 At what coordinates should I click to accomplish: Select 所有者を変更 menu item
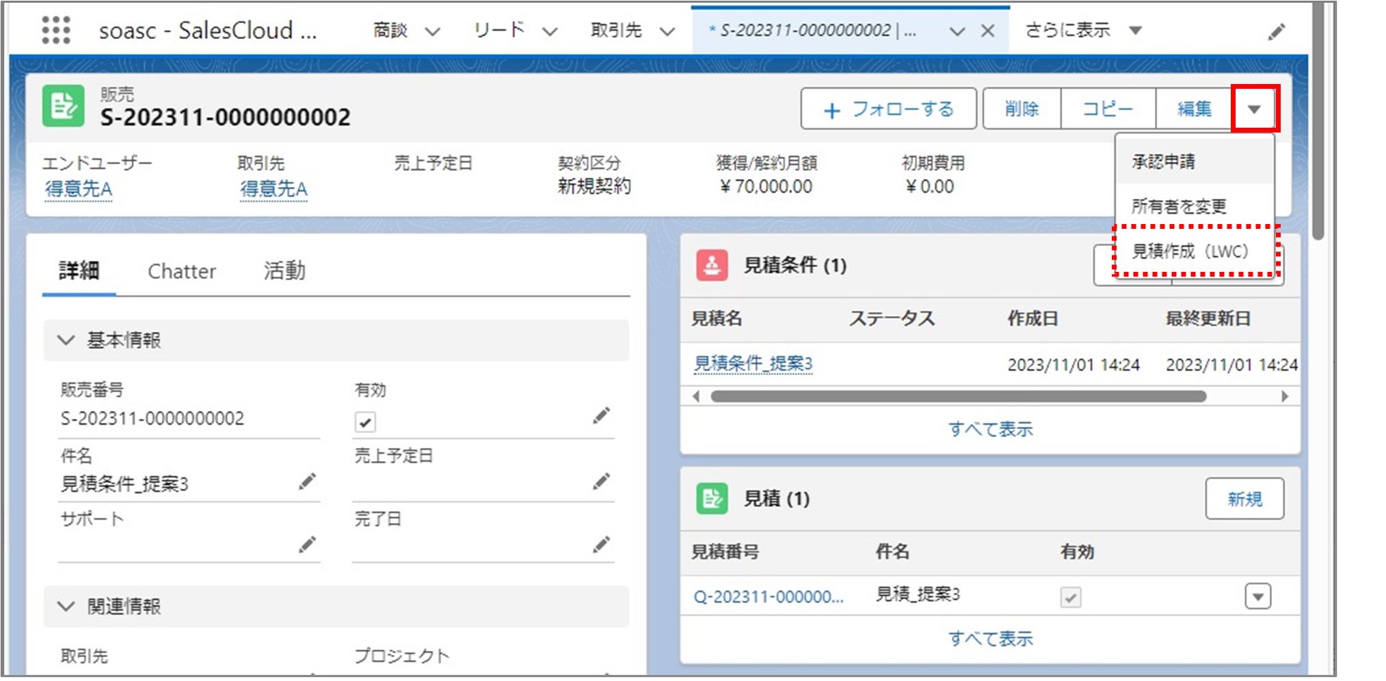pos(1195,206)
